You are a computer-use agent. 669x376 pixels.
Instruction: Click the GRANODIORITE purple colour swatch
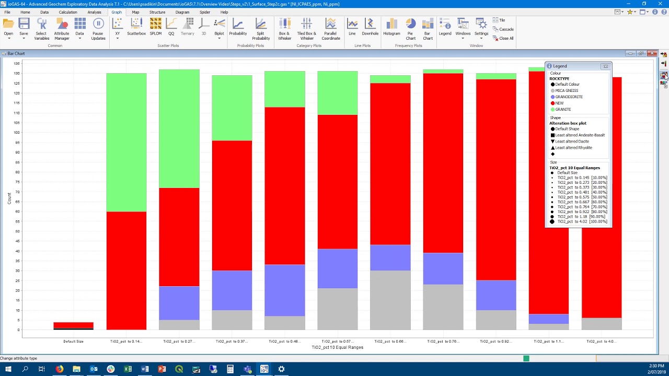coord(552,97)
